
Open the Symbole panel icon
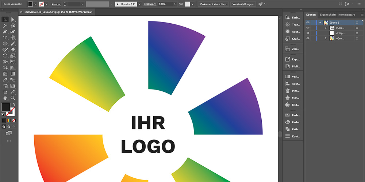(x=292, y=98)
